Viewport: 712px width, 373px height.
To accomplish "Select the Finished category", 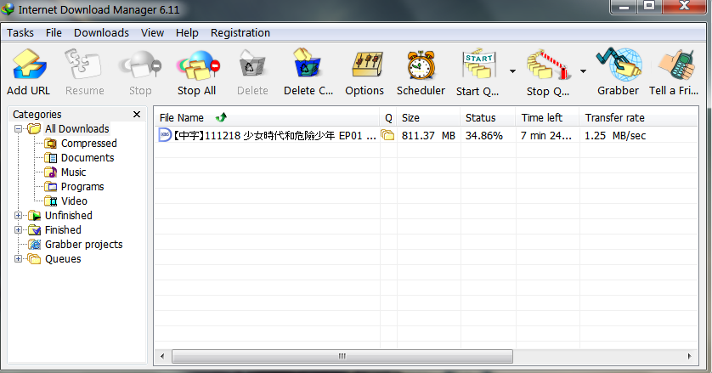I will point(63,230).
